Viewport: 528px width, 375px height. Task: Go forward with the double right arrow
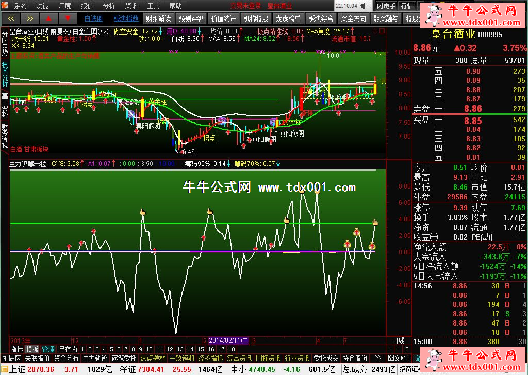point(29,19)
